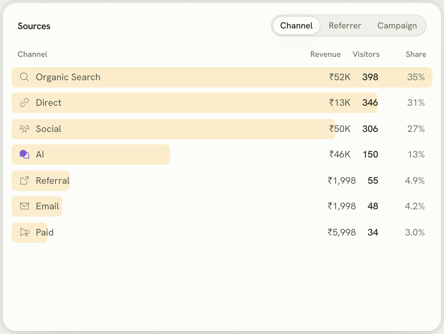The height and width of the screenshot is (334, 444).
Task: Open the Direct channel row label
Action: tap(49, 103)
